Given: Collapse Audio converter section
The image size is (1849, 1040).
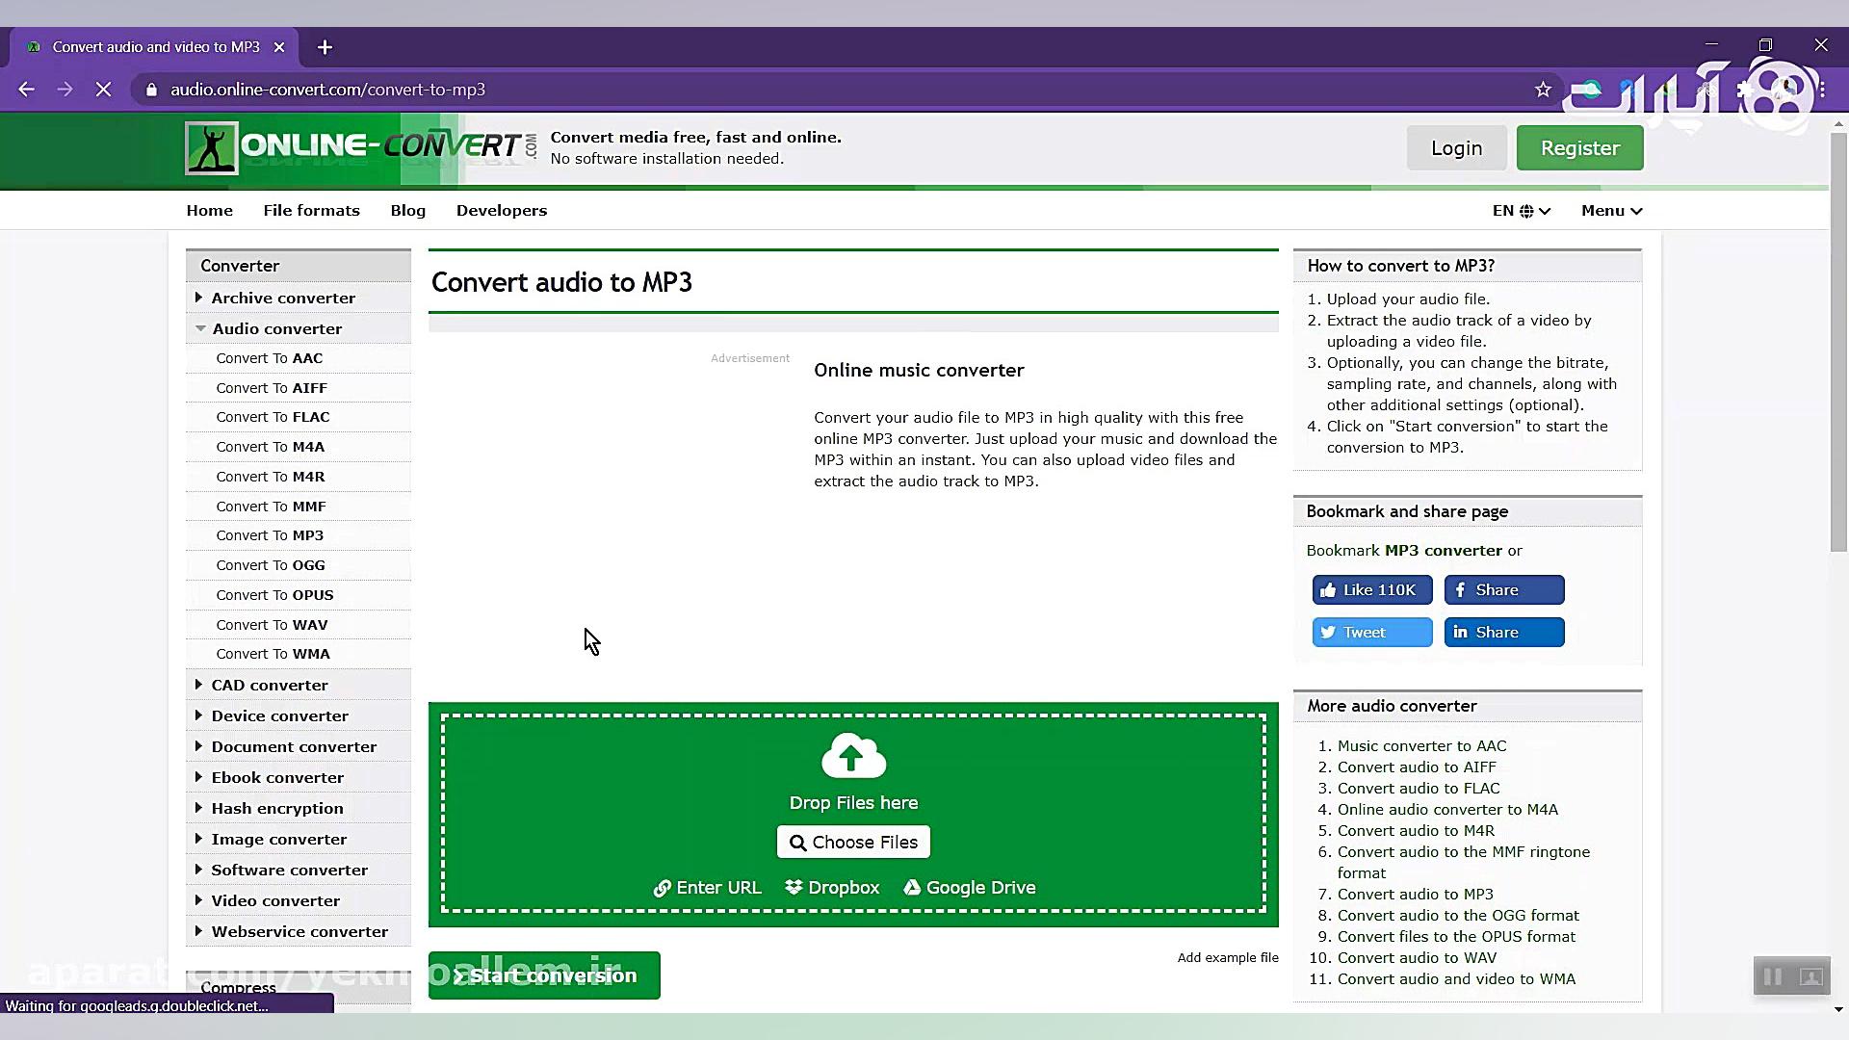Looking at the screenshot, I should [x=299, y=329].
